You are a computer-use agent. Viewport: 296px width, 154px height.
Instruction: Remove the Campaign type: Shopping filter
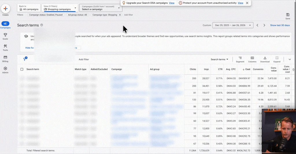click(x=120, y=15)
